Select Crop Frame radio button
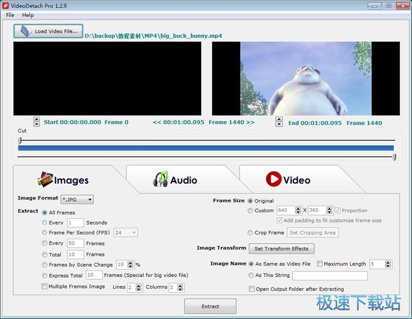The height and width of the screenshot is (319, 412). (x=250, y=233)
